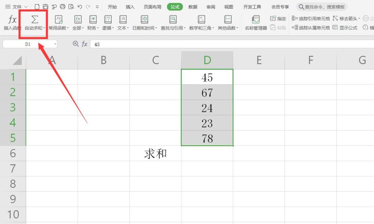Open the All functions (全部) icon
The image size is (374, 224).
click(78, 19)
